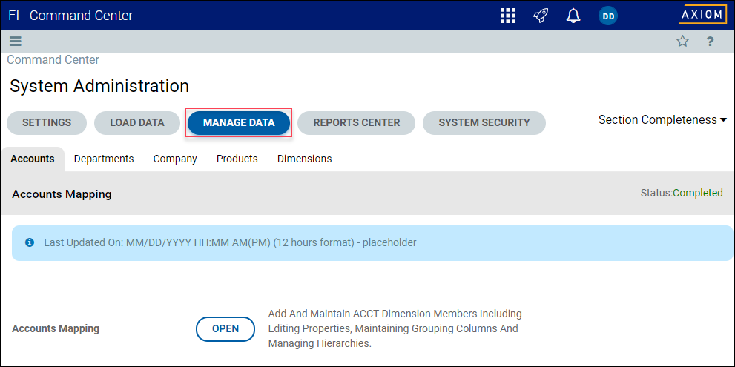Open the hamburger navigation menu
735x367 pixels.
(x=16, y=42)
